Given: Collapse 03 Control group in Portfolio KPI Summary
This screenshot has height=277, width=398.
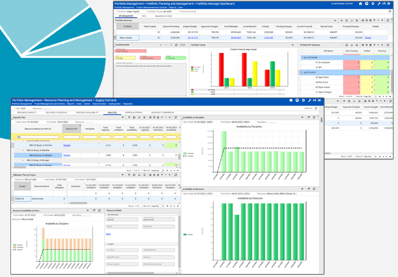Looking at the screenshot, I should (302, 72).
